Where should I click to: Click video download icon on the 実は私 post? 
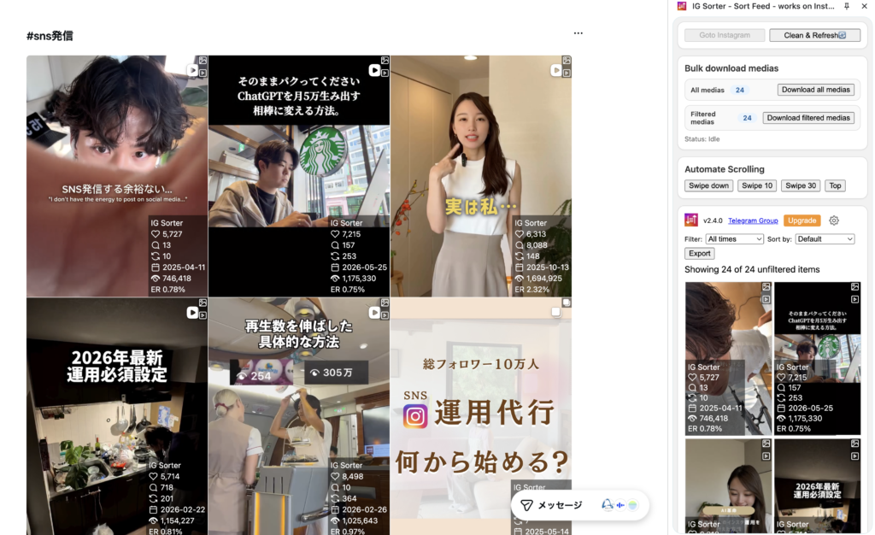point(567,73)
